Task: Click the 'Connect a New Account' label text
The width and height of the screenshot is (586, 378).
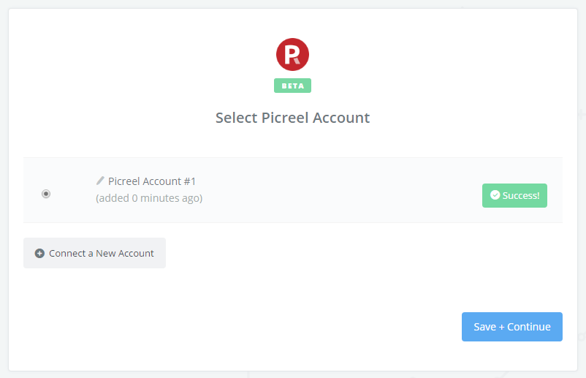Action: pyautogui.click(x=102, y=253)
